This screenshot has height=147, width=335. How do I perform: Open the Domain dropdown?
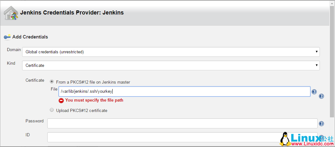click(x=171, y=52)
